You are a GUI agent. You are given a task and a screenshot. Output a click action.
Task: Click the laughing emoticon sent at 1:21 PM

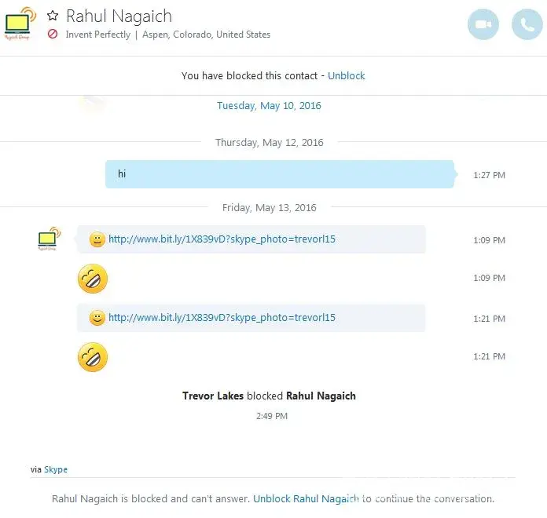(x=93, y=358)
